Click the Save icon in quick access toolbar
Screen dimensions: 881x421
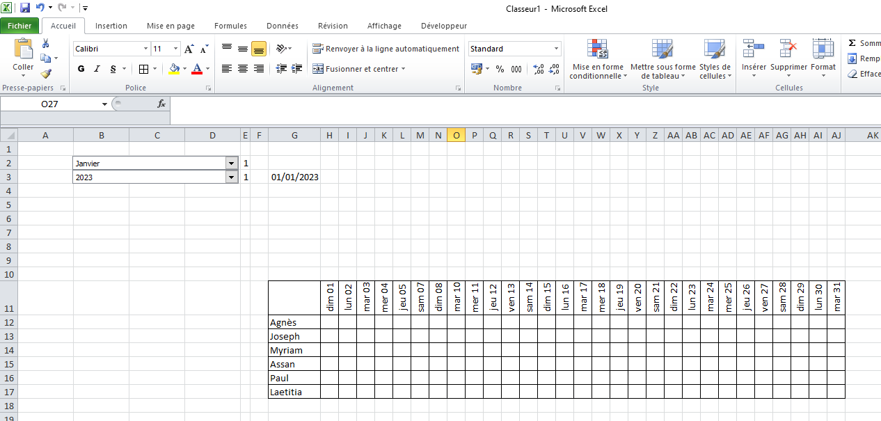25,8
